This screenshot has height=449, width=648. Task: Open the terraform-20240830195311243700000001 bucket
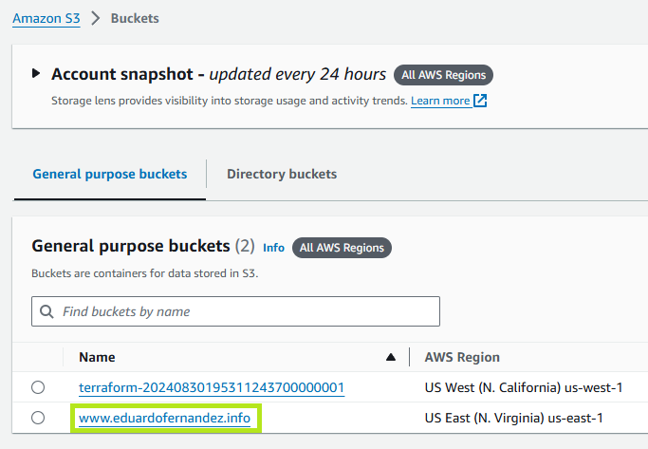pos(211,387)
